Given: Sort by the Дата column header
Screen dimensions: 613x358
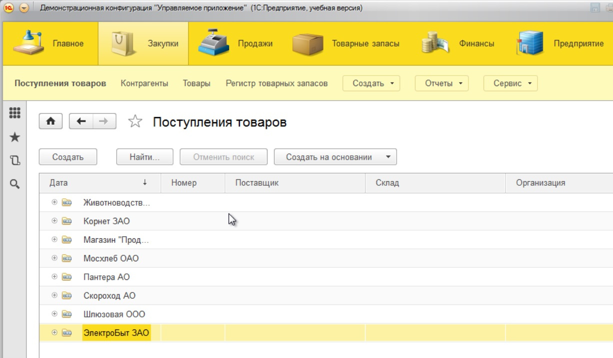Looking at the screenshot, I should coord(100,183).
